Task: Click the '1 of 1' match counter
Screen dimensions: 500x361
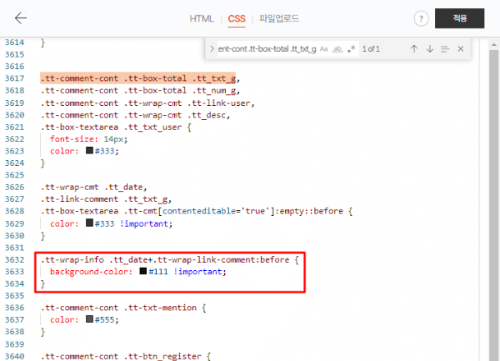Action: 371,49
